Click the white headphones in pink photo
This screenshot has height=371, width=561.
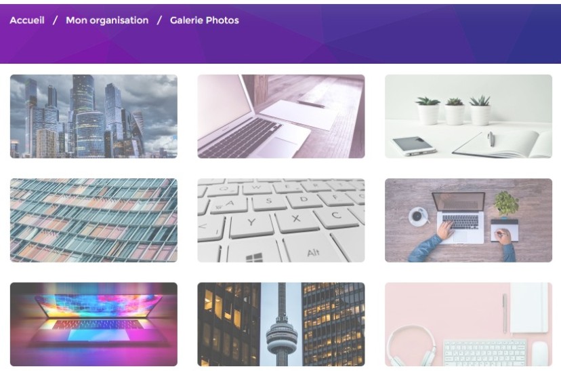[x=411, y=346]
